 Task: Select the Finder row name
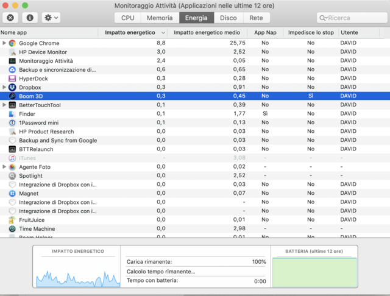click(27, 114)
